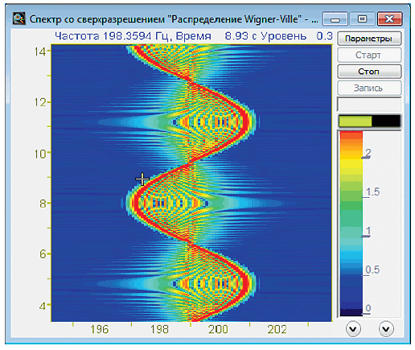Open the Параметры settings button
This screenshot has height=350, width=415.
point(369,39)
